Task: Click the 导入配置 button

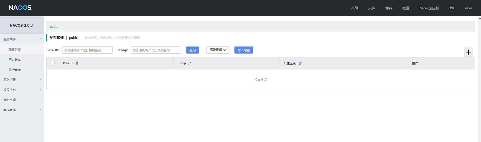Action: coord(244,50)
